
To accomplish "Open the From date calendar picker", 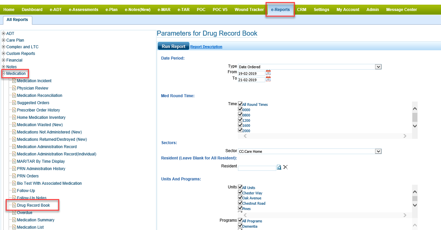I will point(268,72).
